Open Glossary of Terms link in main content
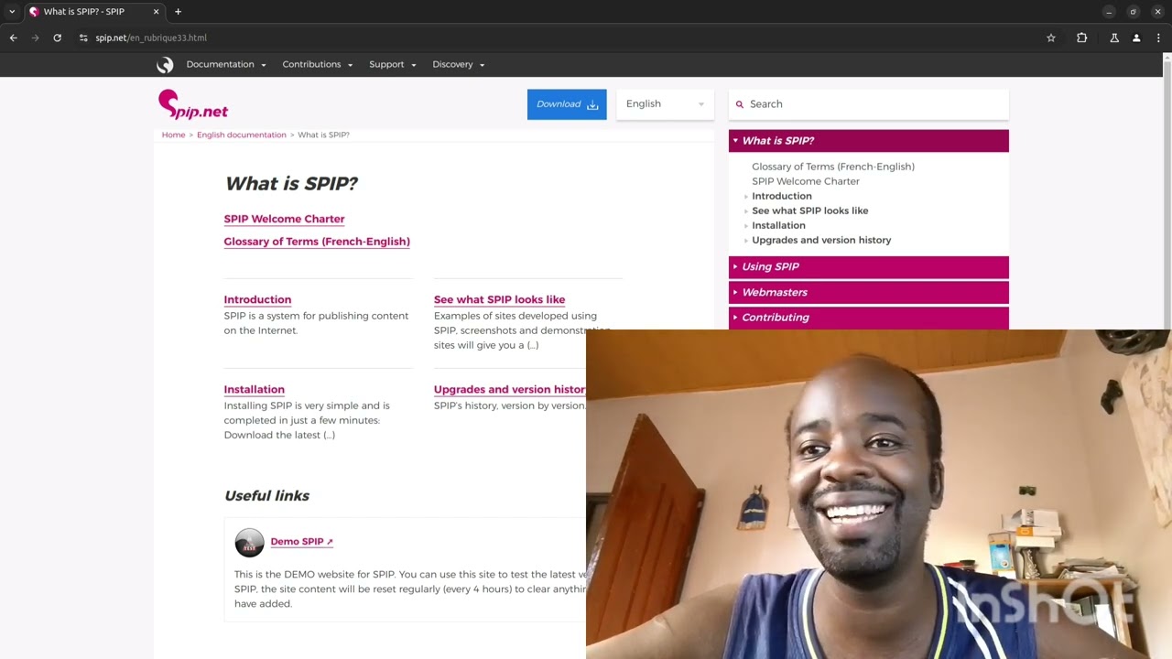The width and height of the screenshot is (1172, 659). tap(317, 242)
